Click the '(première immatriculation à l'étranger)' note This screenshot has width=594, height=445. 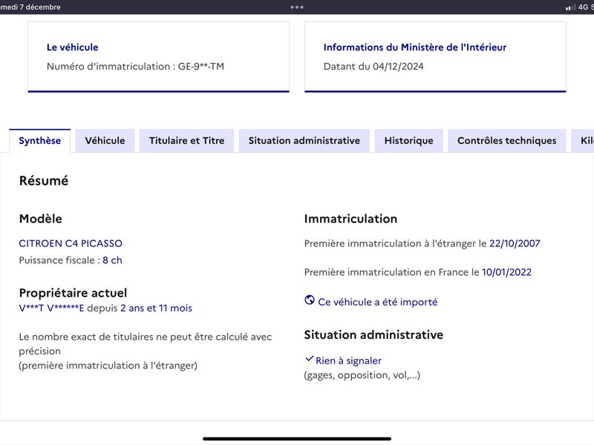(x=108, y=366)
